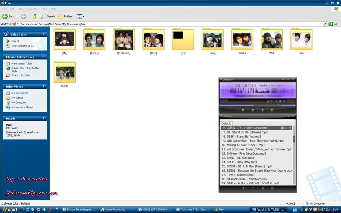Click in the Address path field
The image size is (341, 213).
pyautogui.click(x=168, y=24)
